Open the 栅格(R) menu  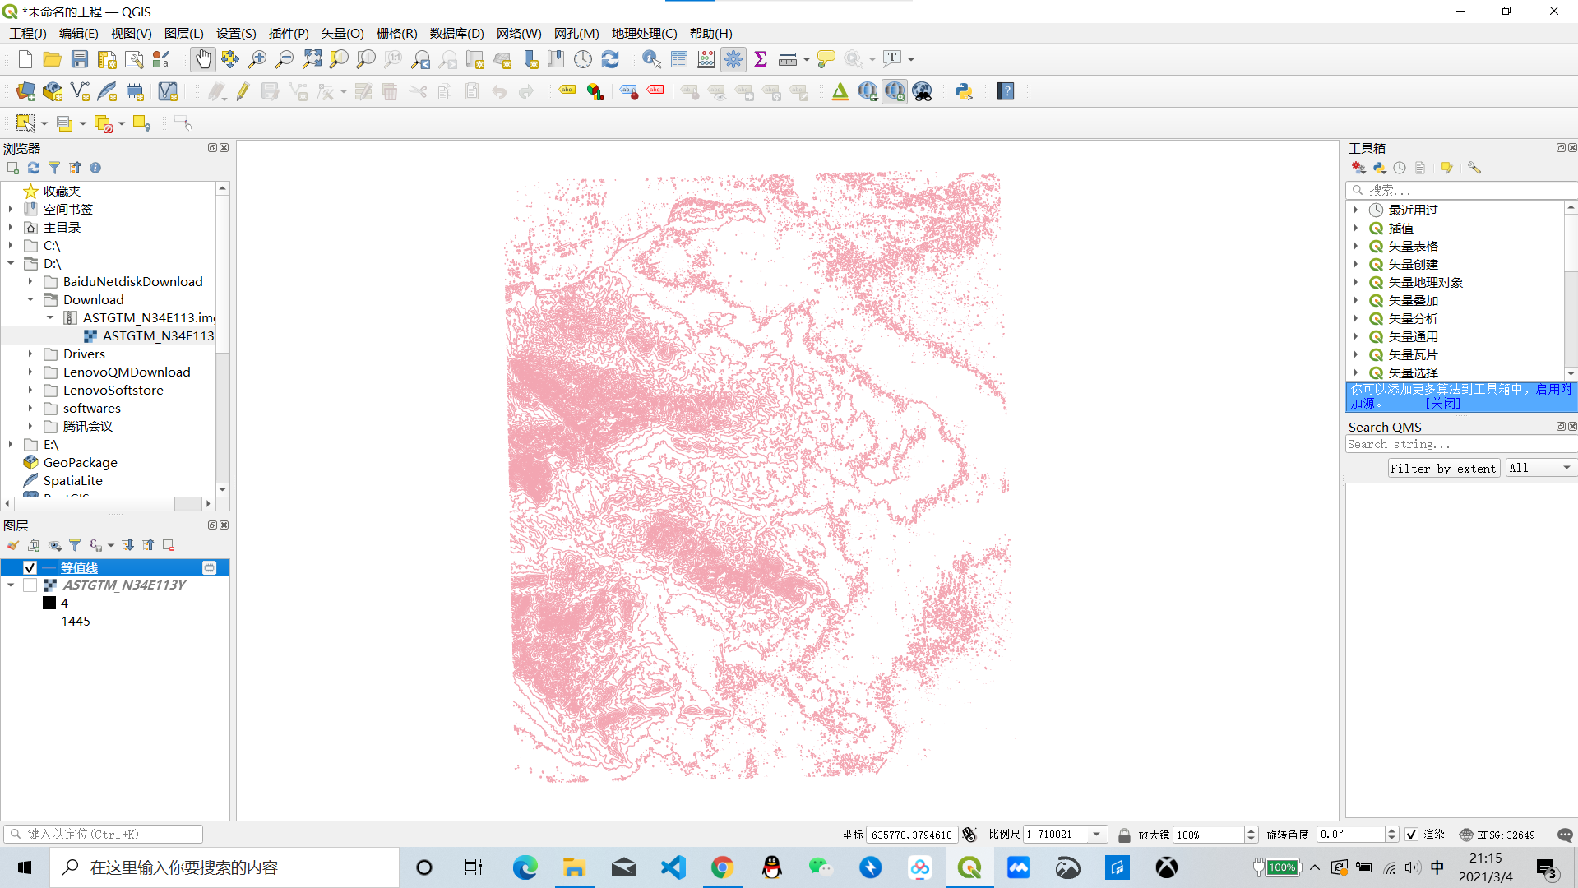396,33
